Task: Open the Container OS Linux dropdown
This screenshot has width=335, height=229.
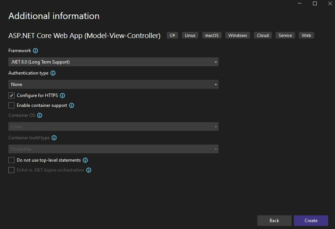Action: coord(113,126)
